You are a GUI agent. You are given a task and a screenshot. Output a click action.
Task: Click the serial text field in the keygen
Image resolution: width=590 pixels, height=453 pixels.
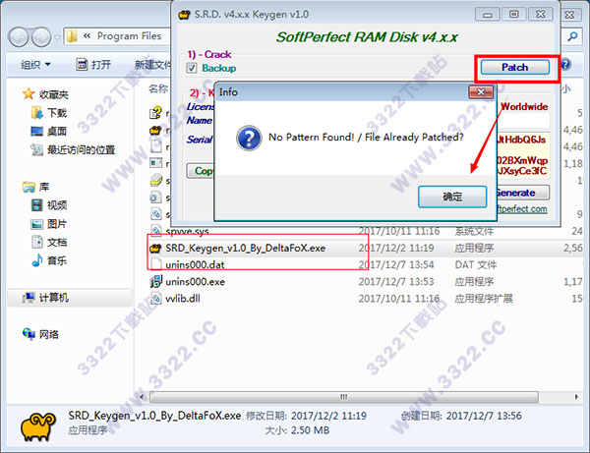pyautogui.click(x=523, y=155)
